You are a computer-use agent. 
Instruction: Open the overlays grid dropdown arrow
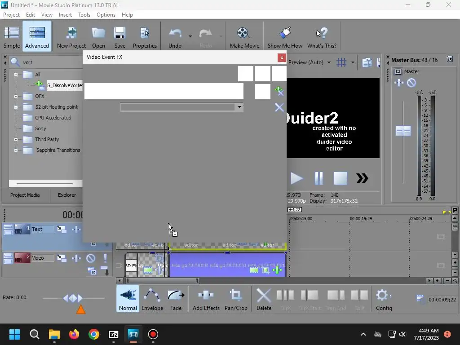pos(353,62)
